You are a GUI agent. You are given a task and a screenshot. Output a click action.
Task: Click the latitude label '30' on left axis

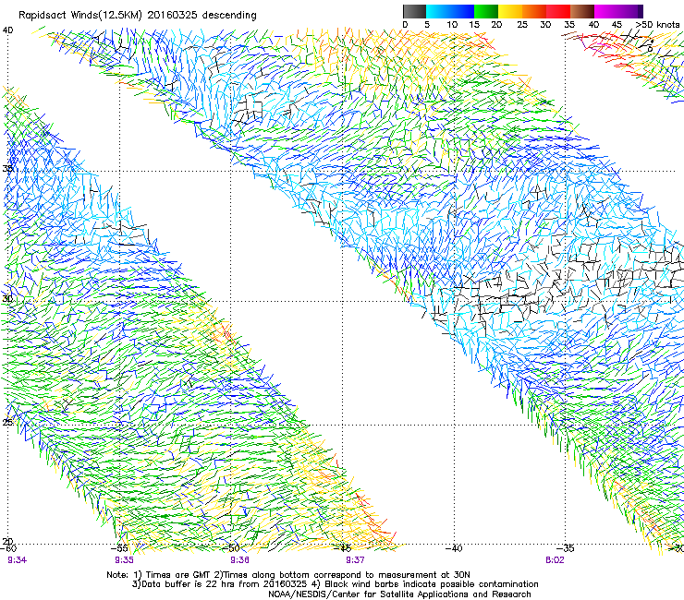(x=7, y=298)
